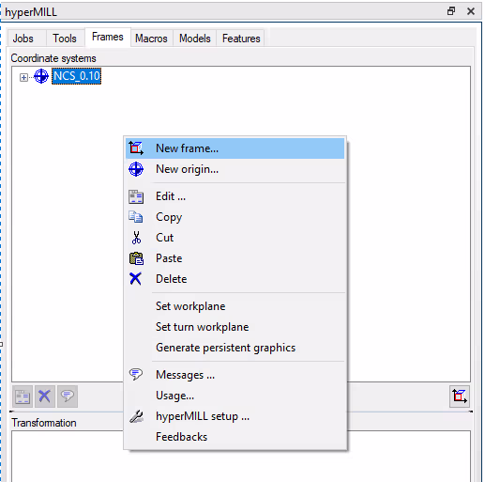
Task: Select Copy in context menu
Action: click(235, 217)
